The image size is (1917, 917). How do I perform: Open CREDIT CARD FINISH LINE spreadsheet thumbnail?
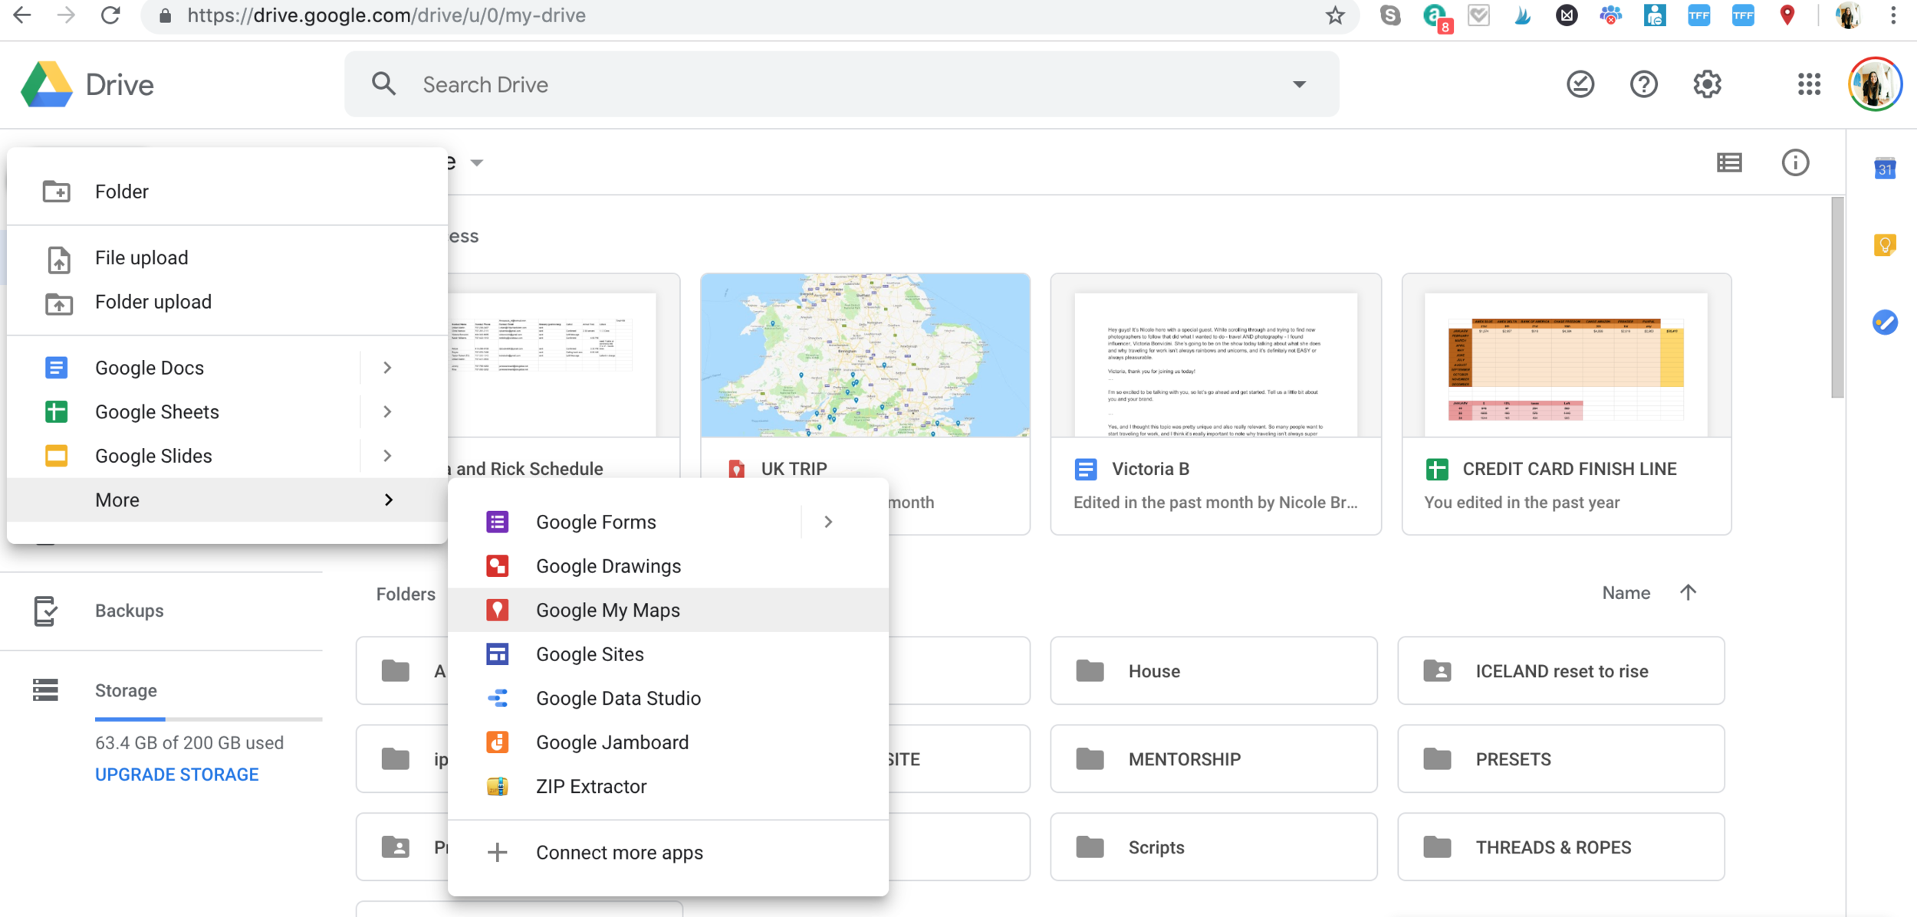1566,356
